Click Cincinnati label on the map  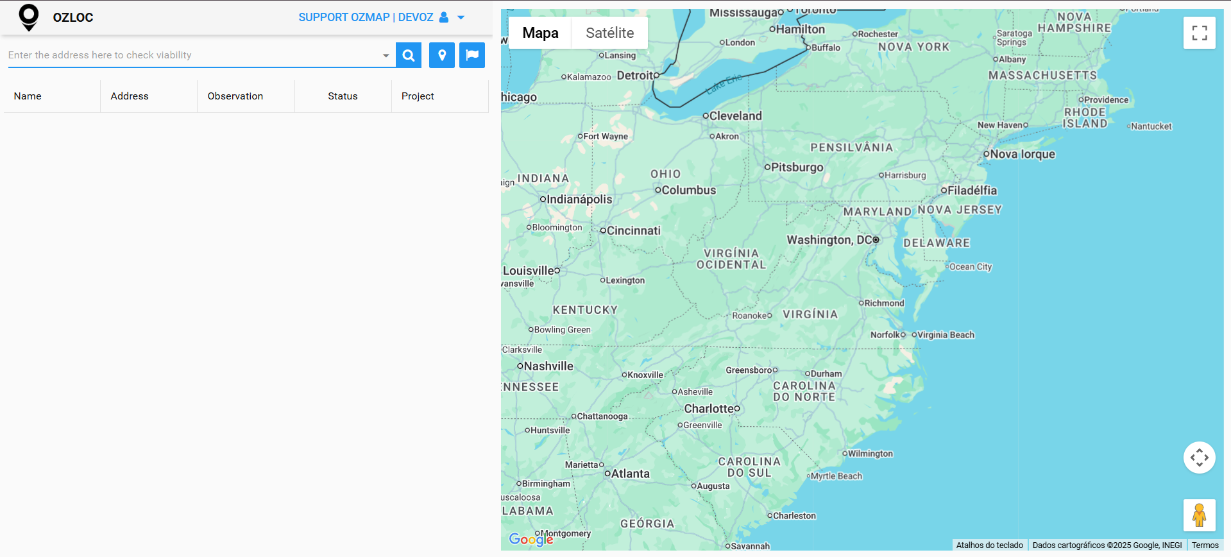[633, 230]
